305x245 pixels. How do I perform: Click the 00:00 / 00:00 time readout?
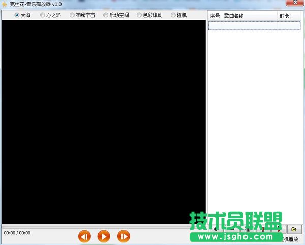pyautogui.click(x=17, y=233)
